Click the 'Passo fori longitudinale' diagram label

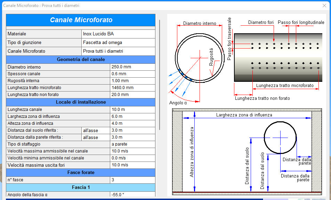(x=301, y=22)
